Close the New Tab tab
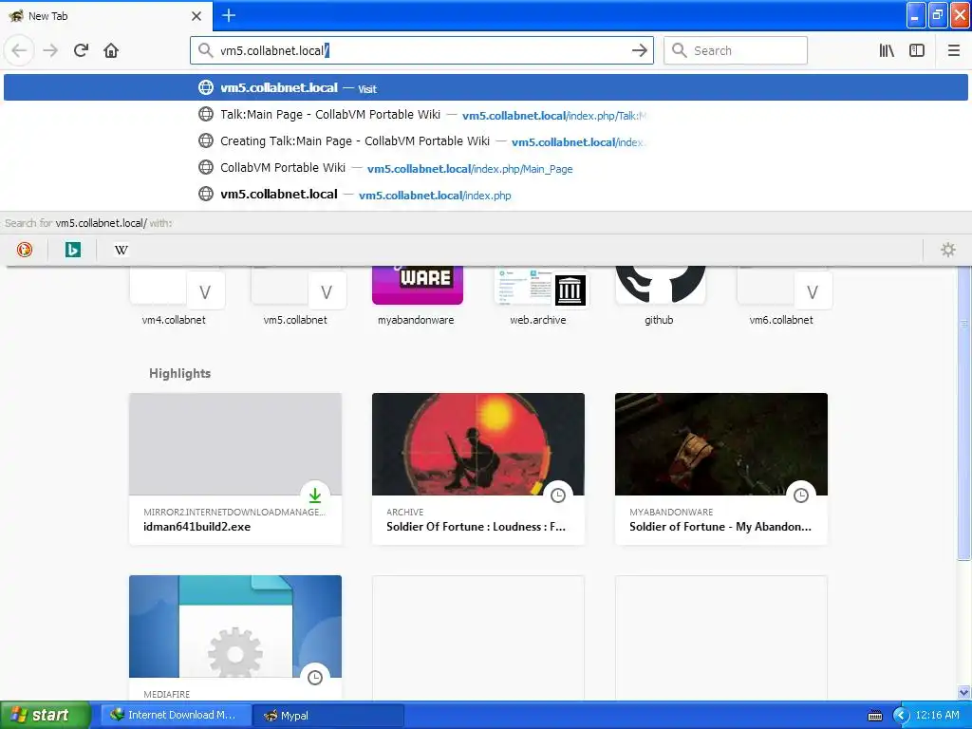 click(x=196, y=16)
